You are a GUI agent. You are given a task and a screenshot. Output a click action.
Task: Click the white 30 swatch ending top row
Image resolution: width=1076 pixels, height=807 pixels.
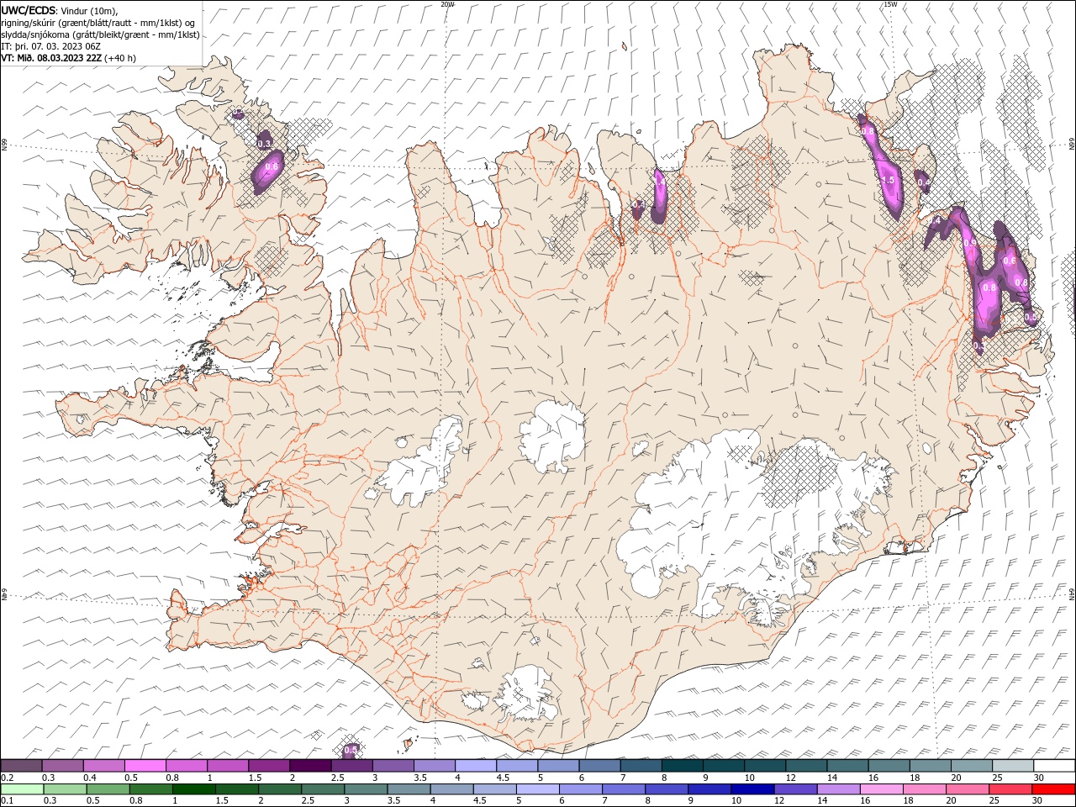coord(1054,766)
